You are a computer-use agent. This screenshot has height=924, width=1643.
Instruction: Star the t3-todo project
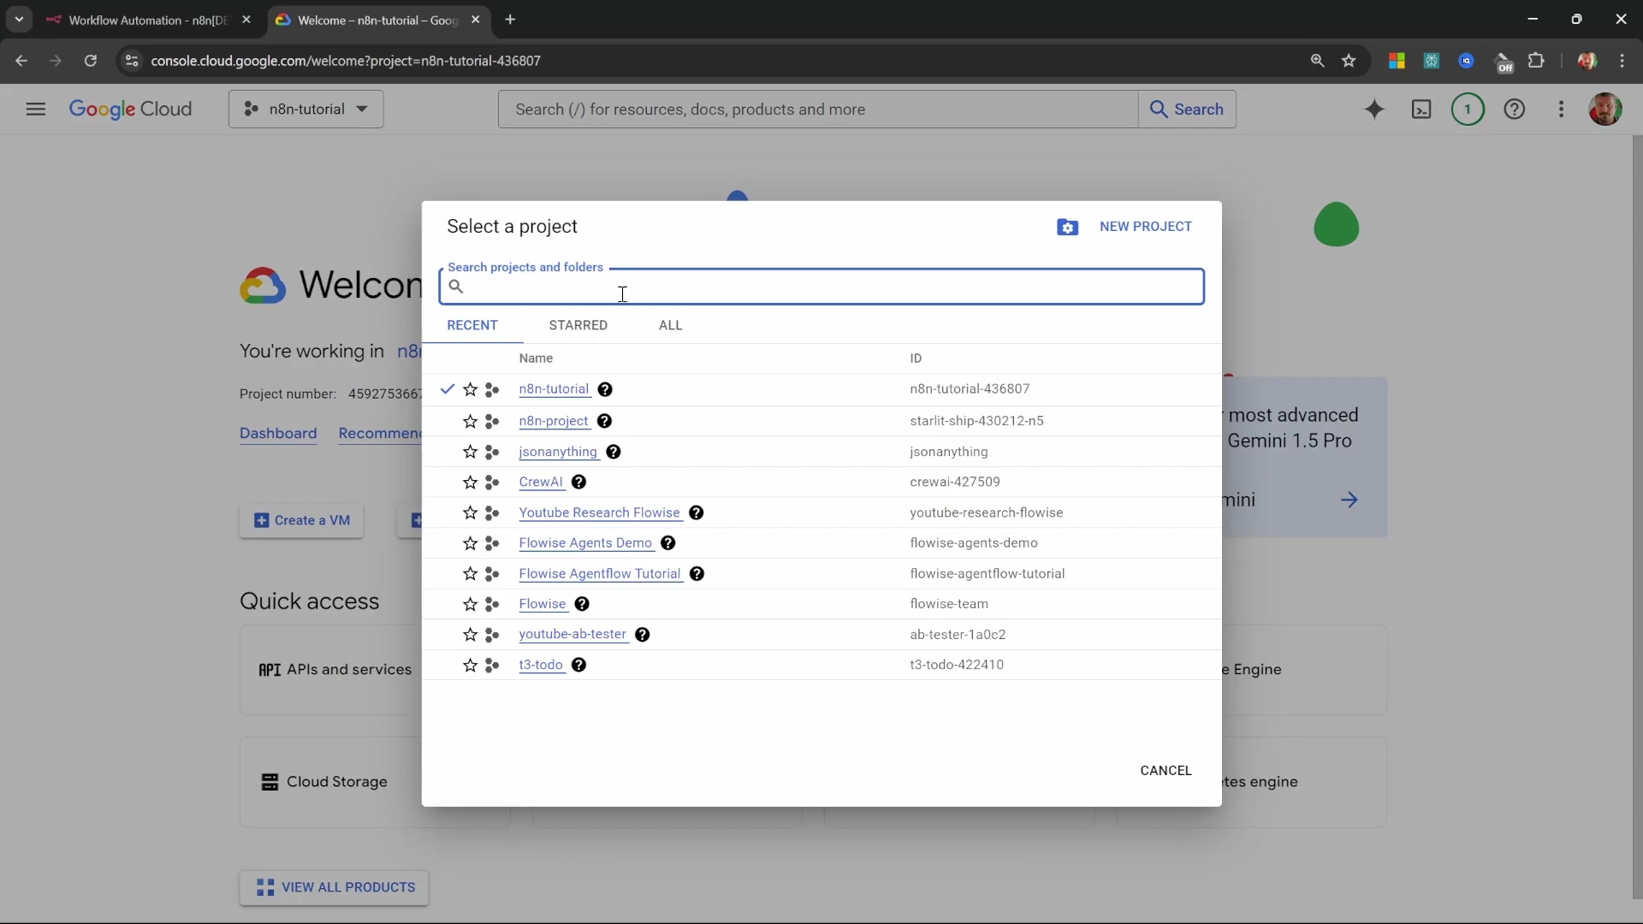click(x=470, y=666)
